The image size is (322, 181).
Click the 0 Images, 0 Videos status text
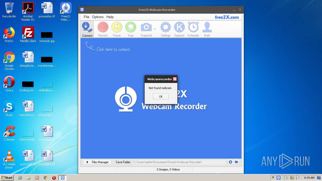click(168, 169)
